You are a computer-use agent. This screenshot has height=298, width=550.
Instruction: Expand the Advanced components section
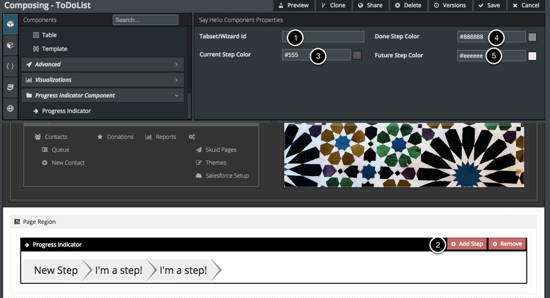(x=103, y=64)
